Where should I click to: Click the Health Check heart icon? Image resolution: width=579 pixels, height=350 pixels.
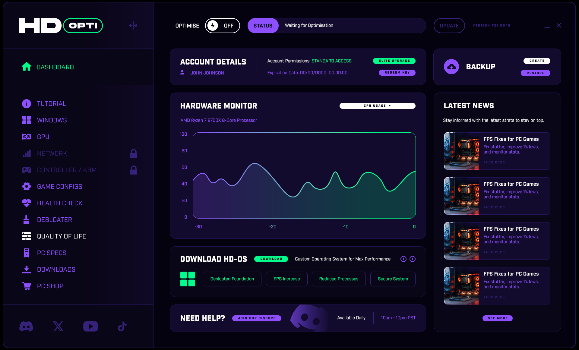[26, 203]
